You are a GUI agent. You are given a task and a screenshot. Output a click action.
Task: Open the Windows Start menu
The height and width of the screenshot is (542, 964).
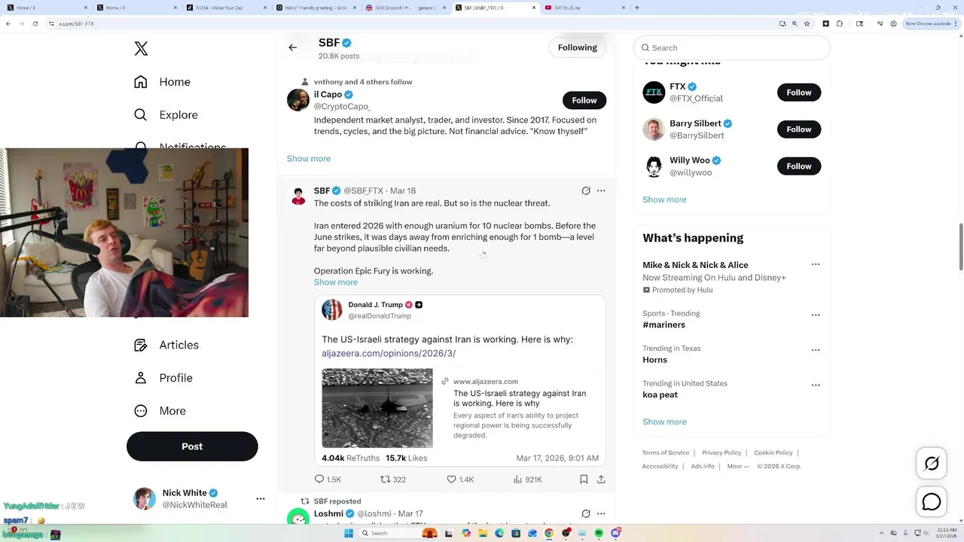(348, 533)
